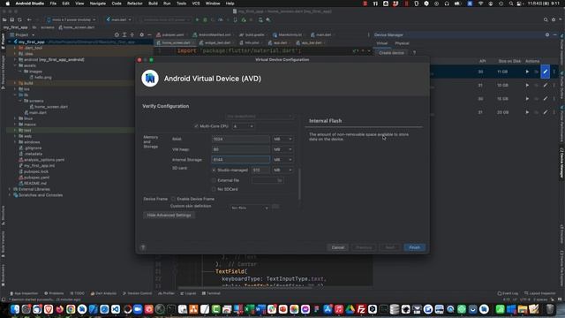Click the VM heap input field
Screen dimensions: 565x318
pyautogui.click(x=241, y=149)
